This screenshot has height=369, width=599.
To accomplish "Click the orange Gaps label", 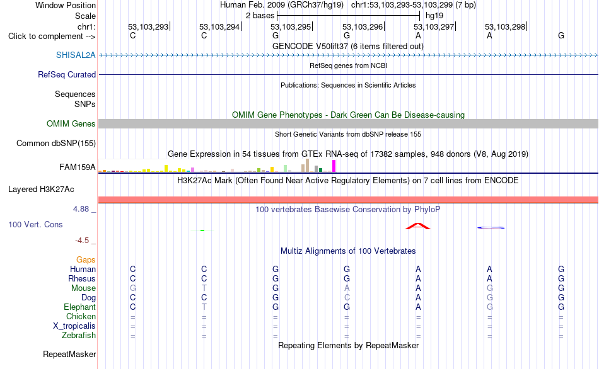I will (x=86, y=260).
